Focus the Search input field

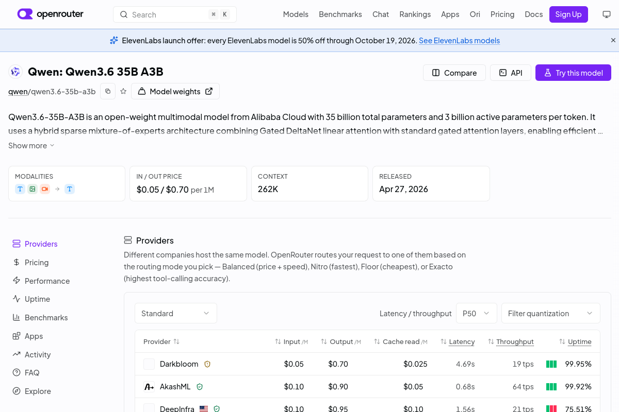click(175, 14)
